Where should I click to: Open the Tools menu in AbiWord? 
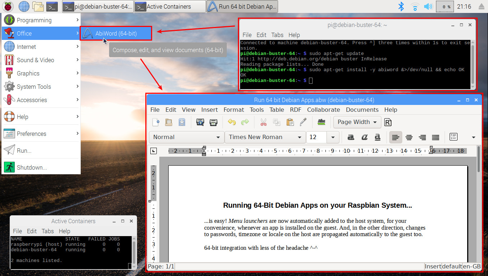pyautogui.click(x=257, y=110)
